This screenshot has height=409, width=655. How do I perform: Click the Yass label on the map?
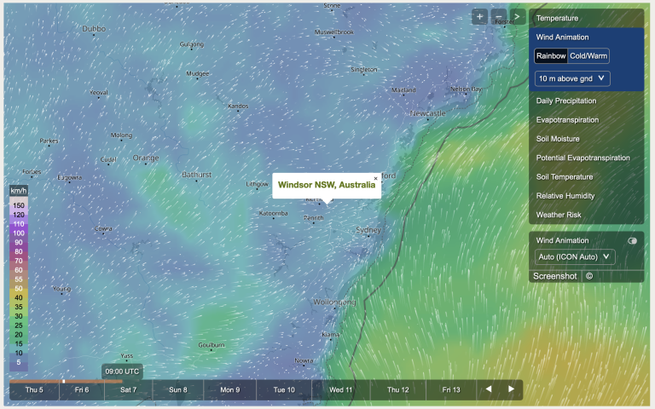point(126,356)
